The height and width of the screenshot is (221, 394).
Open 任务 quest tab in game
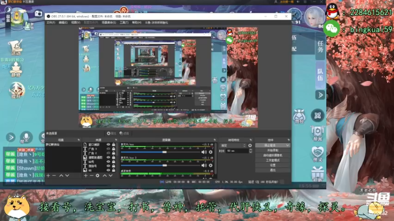click(320, 47)
